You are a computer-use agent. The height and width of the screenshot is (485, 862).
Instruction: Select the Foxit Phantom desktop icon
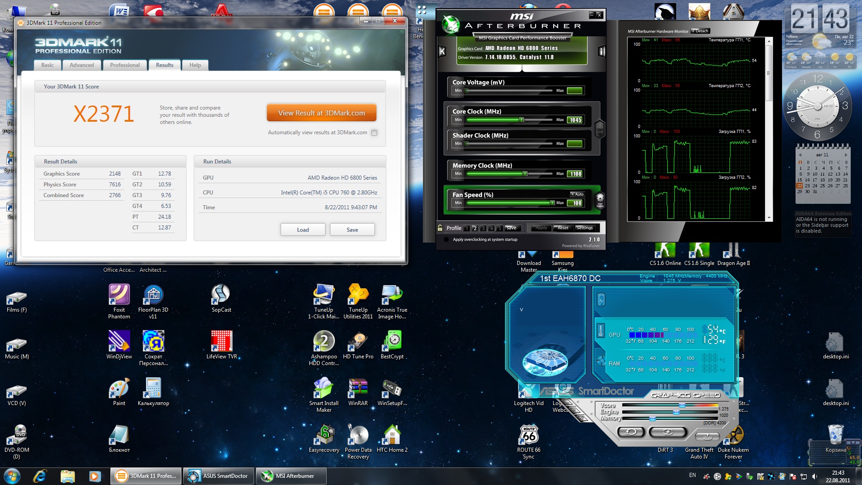point(119,301)
